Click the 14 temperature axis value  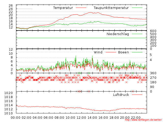coord(11,24)
